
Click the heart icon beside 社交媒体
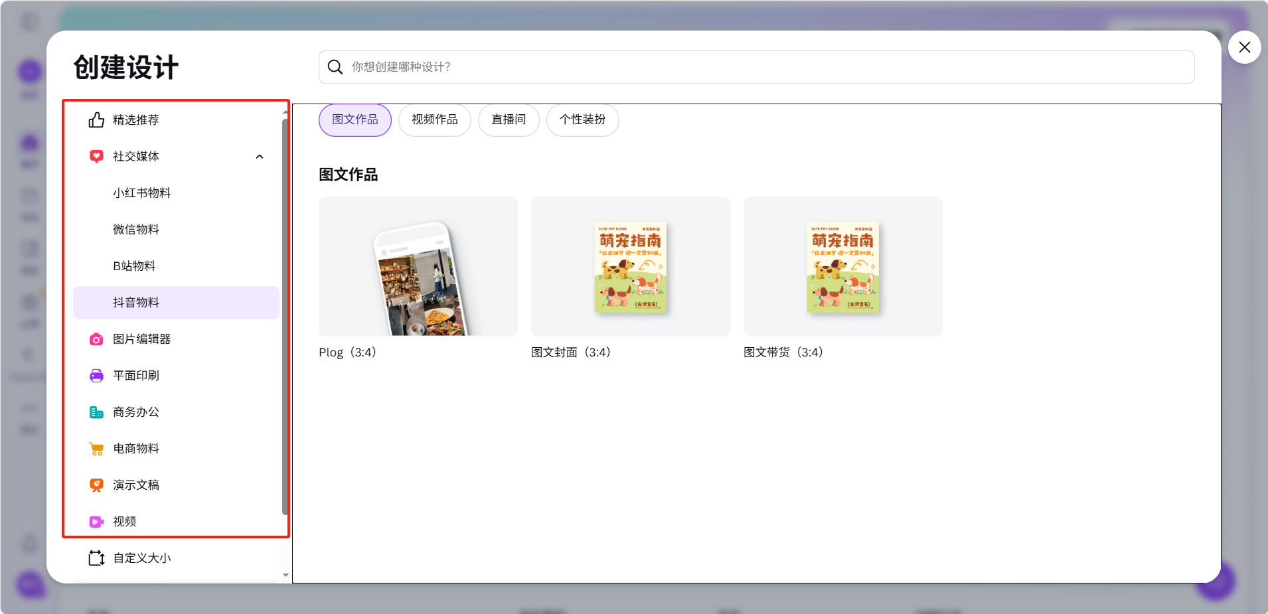pyautogui.click(x=96, y=157)
